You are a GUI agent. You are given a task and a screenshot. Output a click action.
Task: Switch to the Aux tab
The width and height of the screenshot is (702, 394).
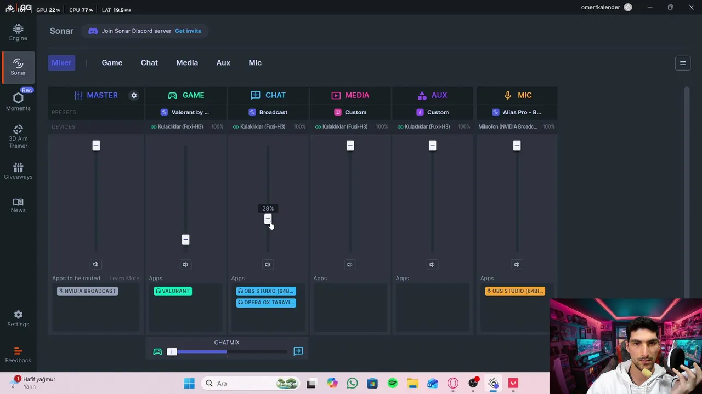[x=223, y=63]
